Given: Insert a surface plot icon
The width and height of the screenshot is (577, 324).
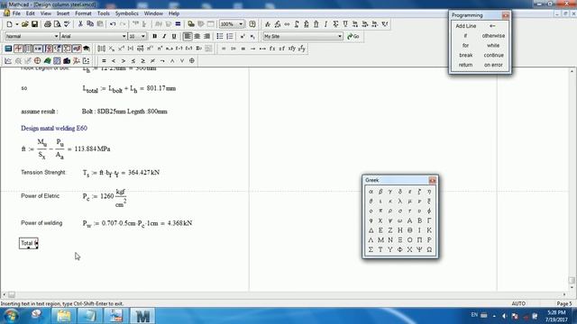Looking at the screenshot, I should pyautogui.click(x=47, y=60).
